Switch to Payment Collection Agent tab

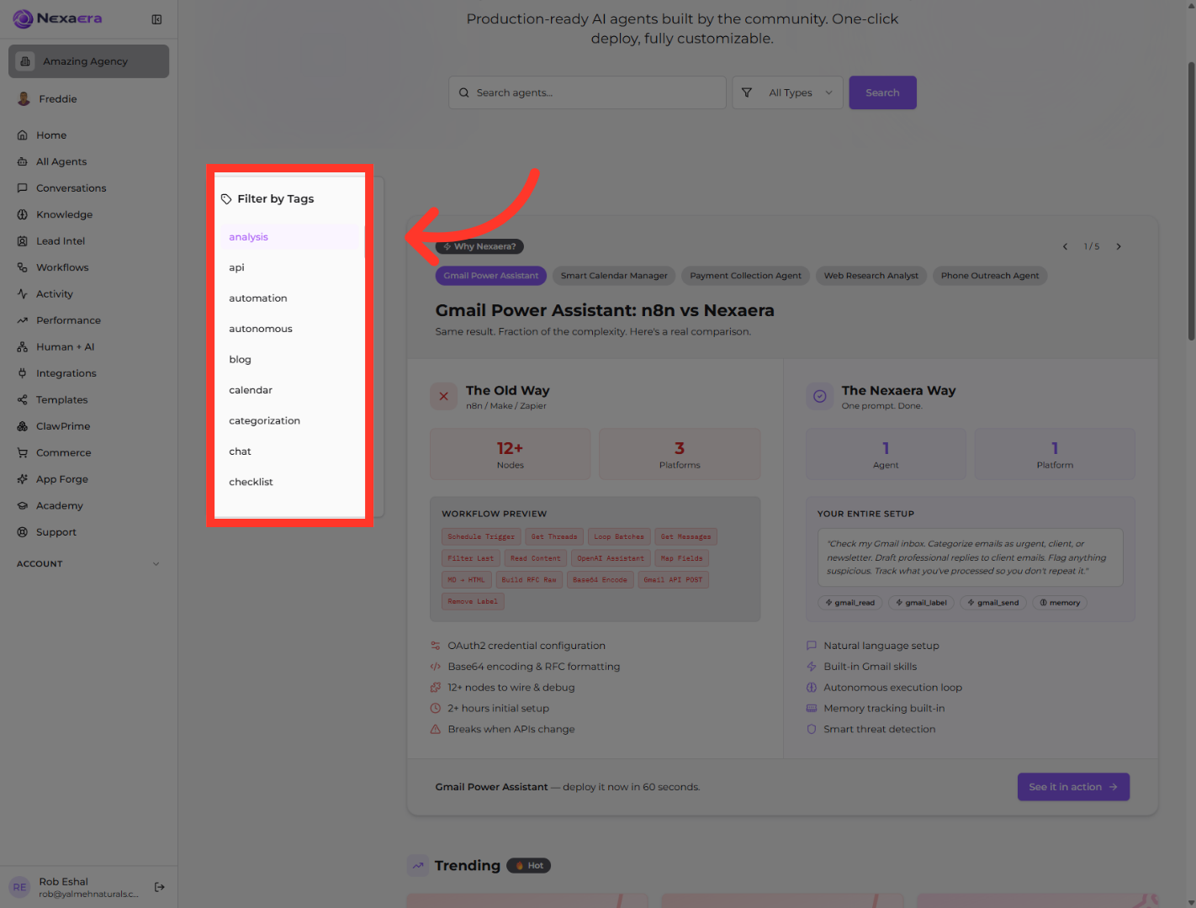[745, 276]
